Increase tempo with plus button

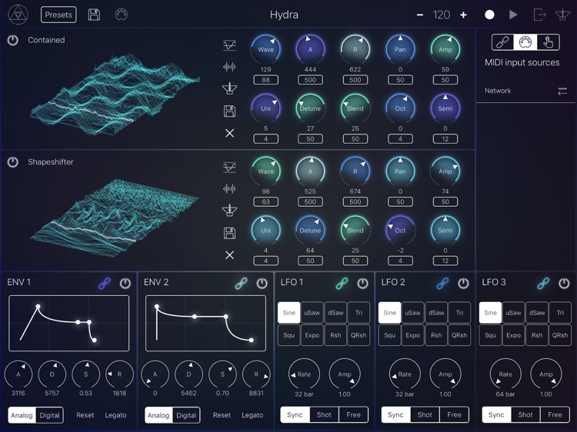464,15
